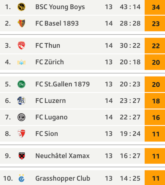Viewport: 165px width, 185px height.
Task: Click the FC Sion crest icon
Action: point(21,134)
